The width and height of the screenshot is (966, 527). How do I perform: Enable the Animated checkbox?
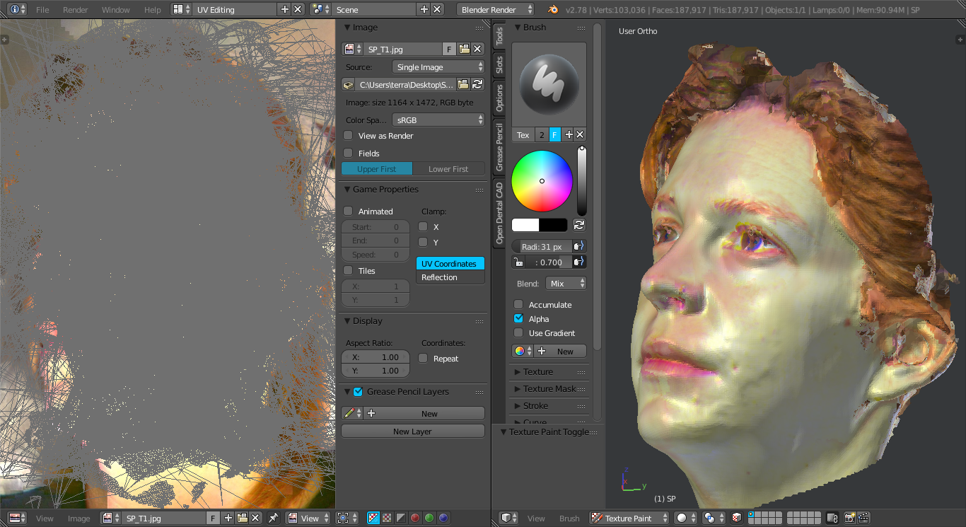click(348, 211)
